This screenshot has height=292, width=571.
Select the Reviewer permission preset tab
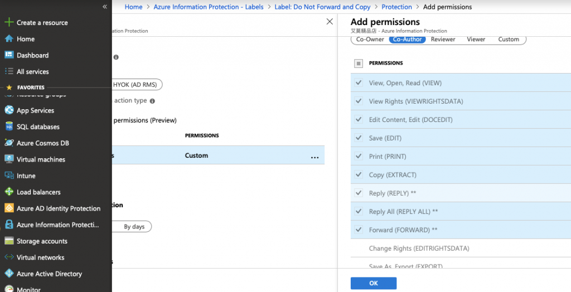click(x=443, y=40)
